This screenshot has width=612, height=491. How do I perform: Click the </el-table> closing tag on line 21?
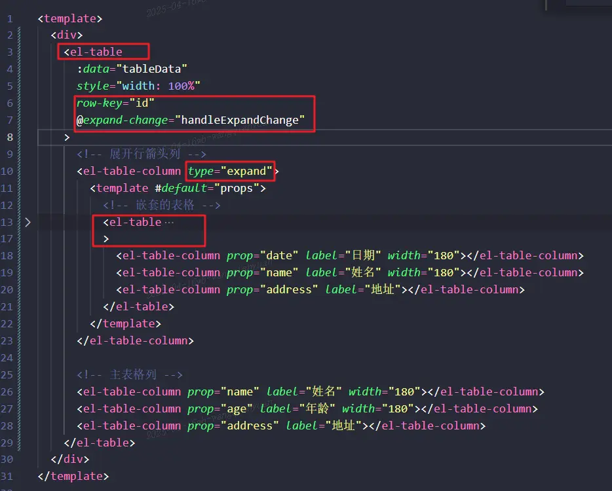[138, 307]
